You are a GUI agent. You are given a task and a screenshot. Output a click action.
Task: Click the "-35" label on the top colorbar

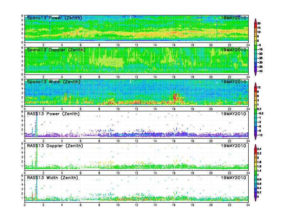coord(260,67)
